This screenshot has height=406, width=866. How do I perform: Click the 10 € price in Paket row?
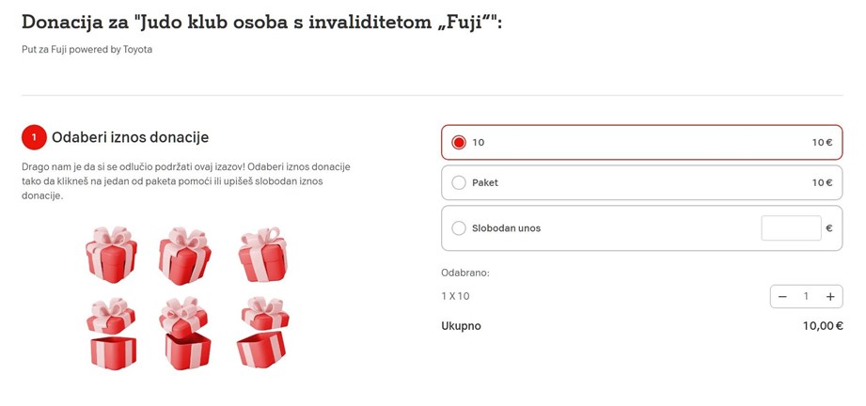pyautogui.click(x=822, y=183)
